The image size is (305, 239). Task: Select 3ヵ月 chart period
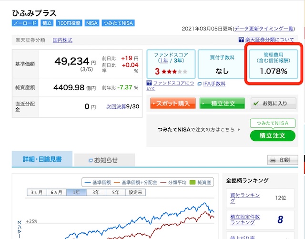(x=37, y=193)
